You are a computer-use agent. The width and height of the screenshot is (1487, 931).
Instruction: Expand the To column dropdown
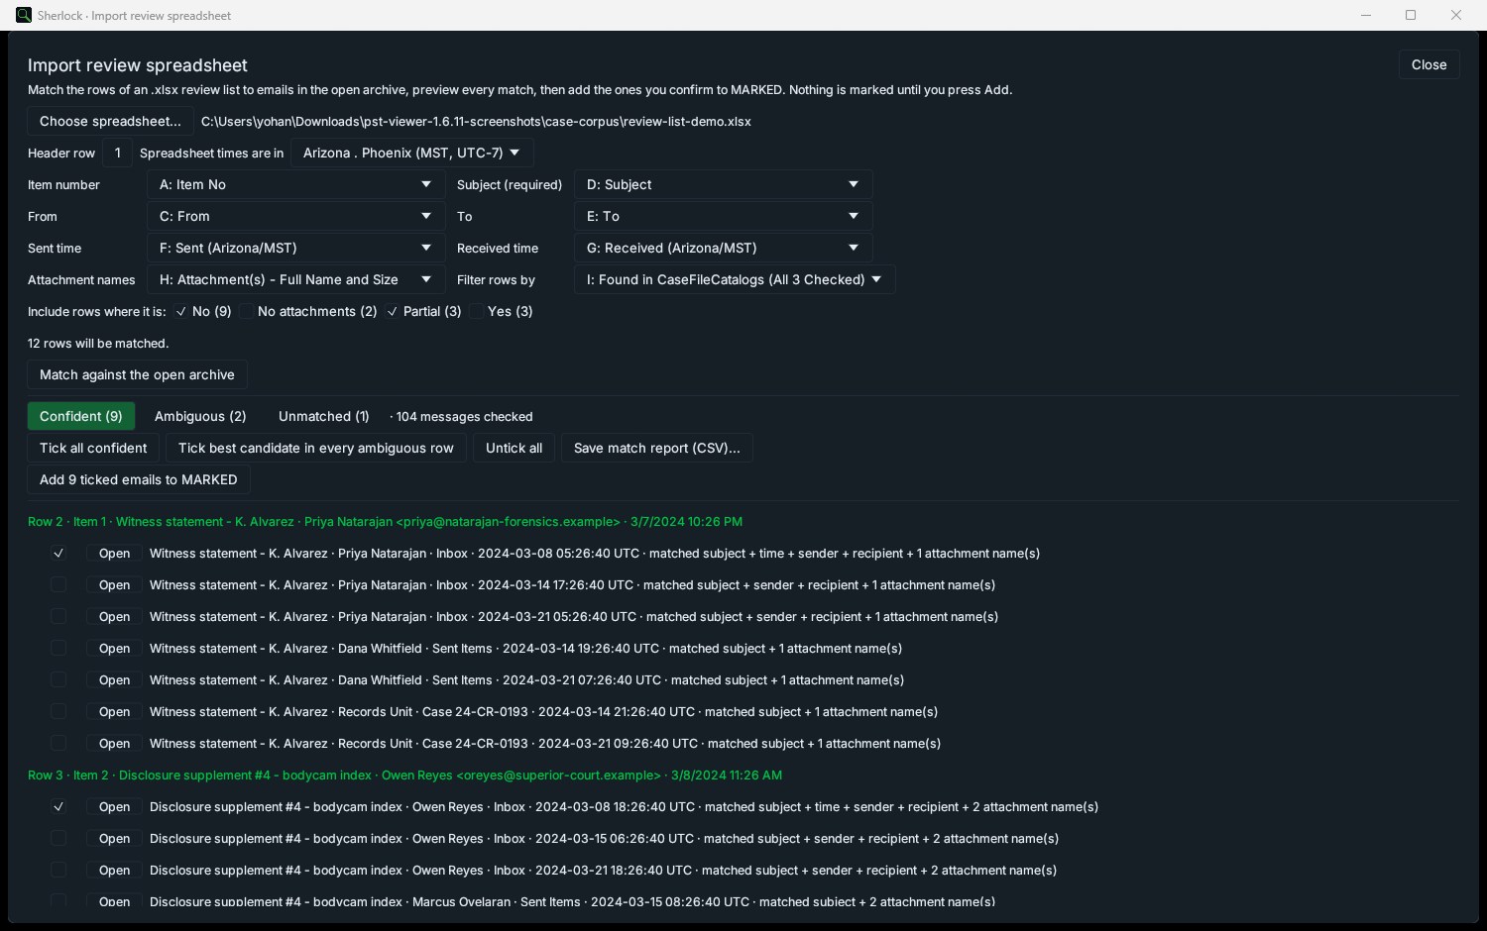(723, 217)
